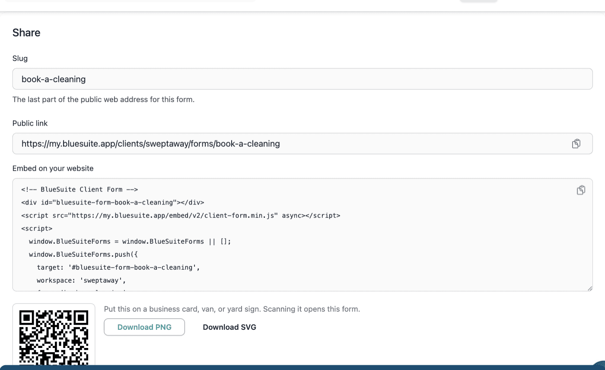
Task: Click the 'Public link' label
Action: (x=30, y=123)
